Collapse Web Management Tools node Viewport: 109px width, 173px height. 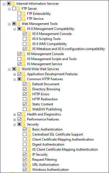9,24
